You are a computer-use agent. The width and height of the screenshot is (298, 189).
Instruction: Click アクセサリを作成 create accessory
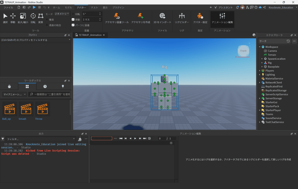(x=141, y=18)
